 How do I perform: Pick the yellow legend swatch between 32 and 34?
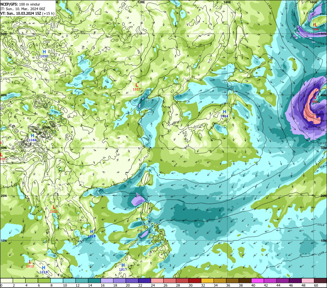click(x=208, y=280)
